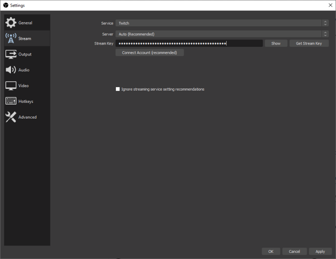Open the General settings tab label
Screen dimensions: 336x259
[x=25, y=23]
